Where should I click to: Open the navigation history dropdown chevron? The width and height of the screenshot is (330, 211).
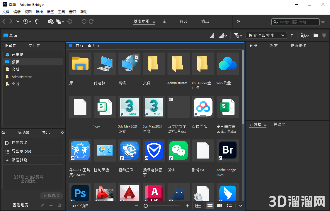(x=18, y=21)
